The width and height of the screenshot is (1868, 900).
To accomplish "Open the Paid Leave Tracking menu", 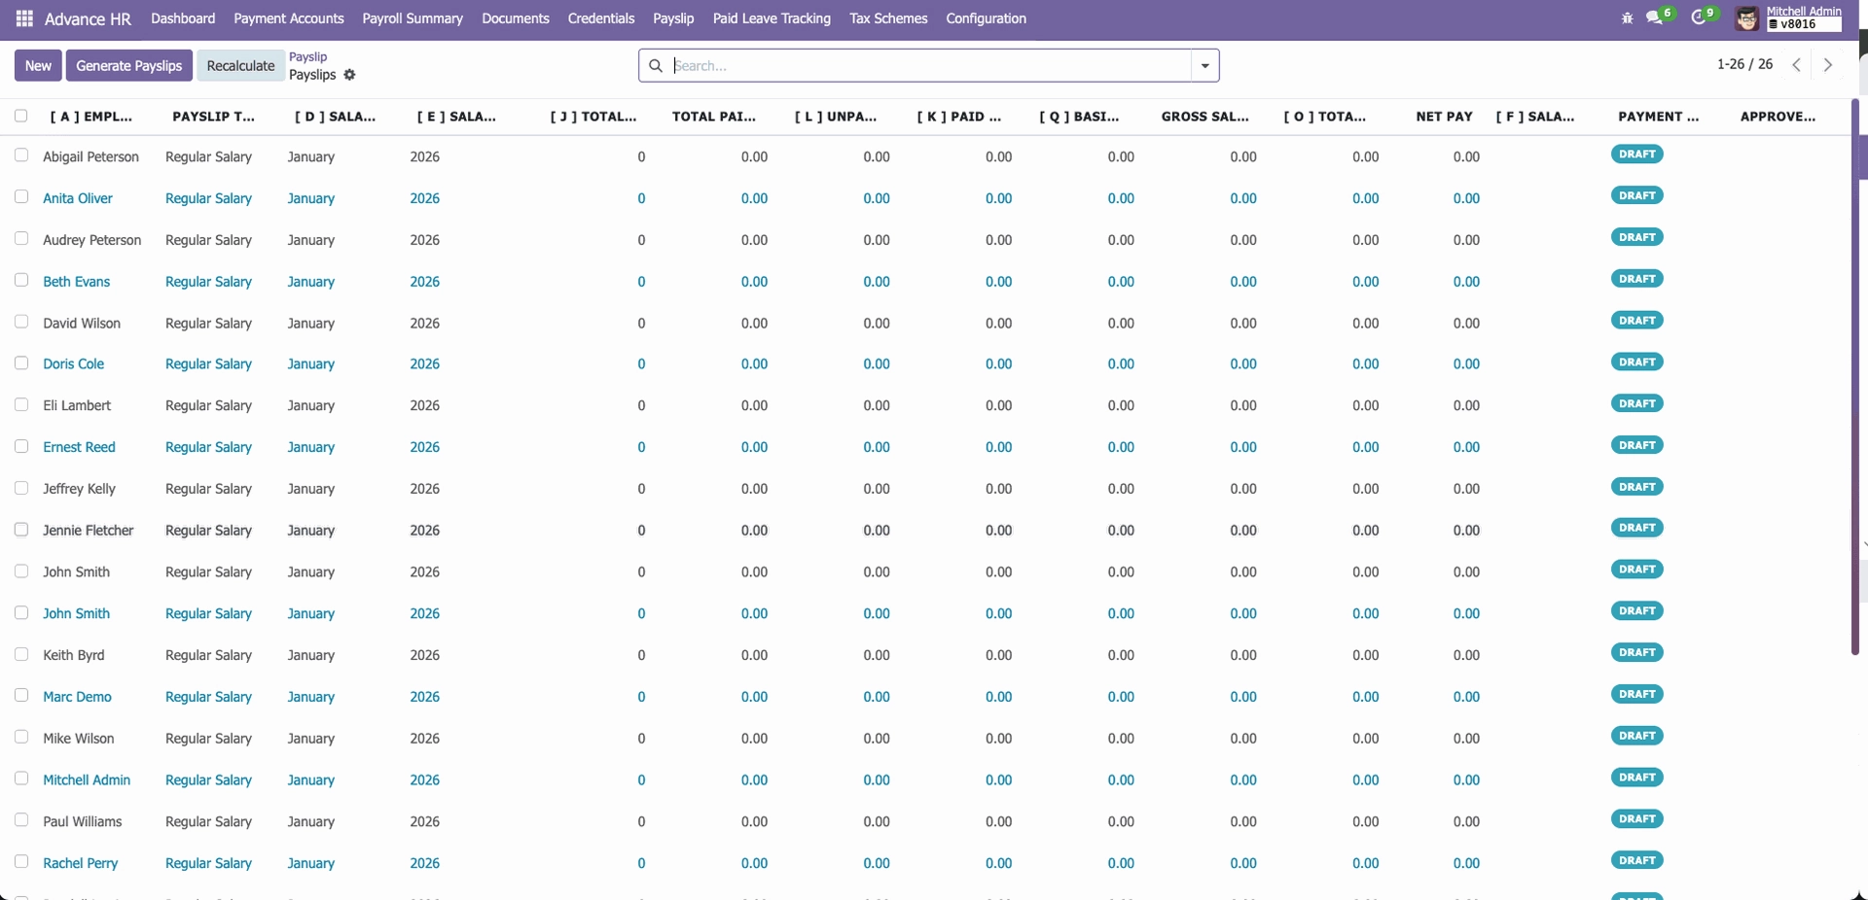I will 772,18.
